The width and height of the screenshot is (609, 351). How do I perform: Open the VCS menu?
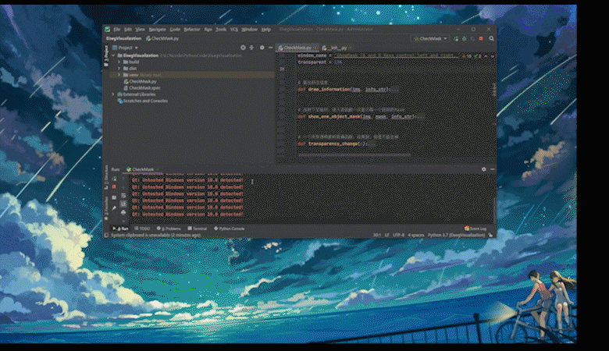(x=233, y=29)
